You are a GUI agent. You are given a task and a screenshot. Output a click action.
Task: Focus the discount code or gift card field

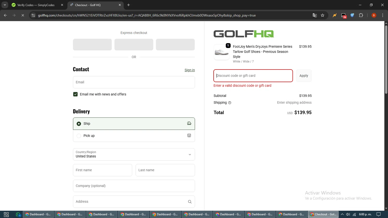[x=253, y=76]
